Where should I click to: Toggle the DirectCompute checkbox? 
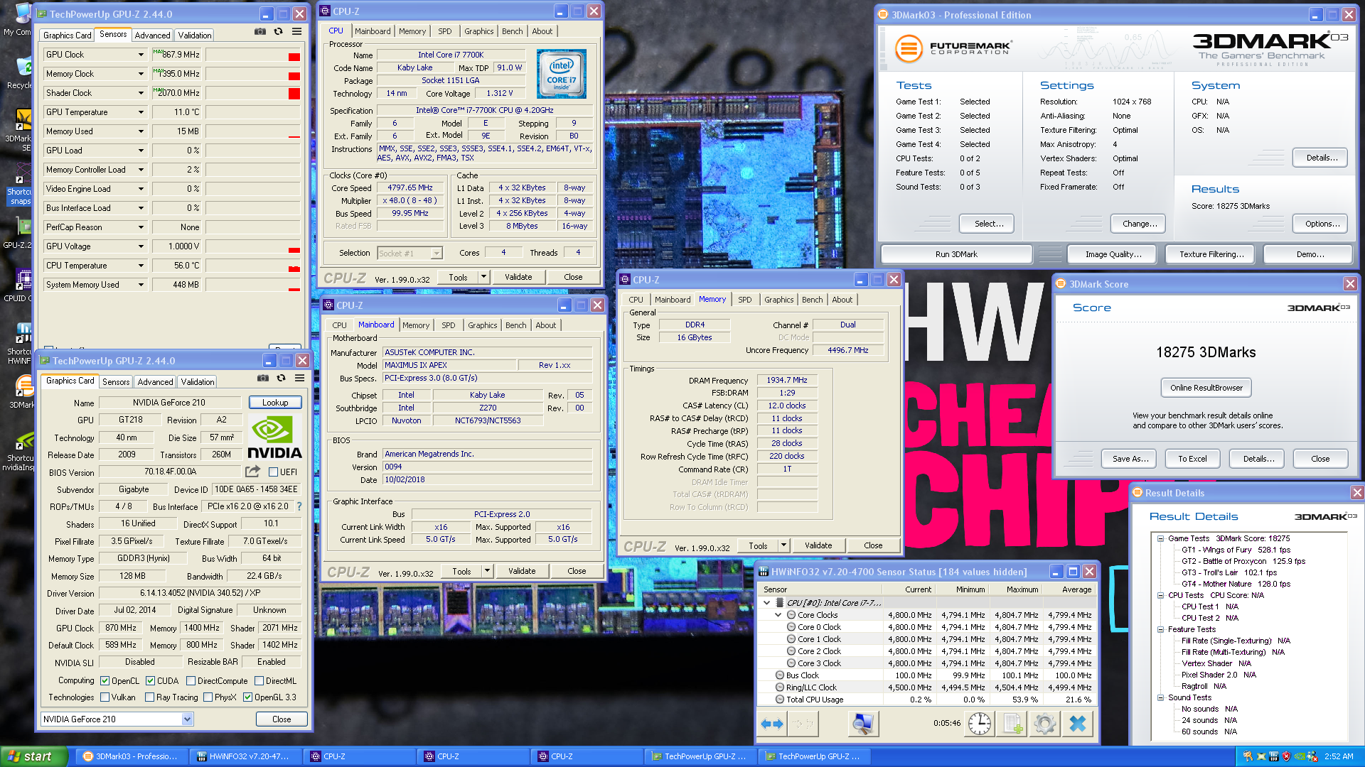coord(191,680)
